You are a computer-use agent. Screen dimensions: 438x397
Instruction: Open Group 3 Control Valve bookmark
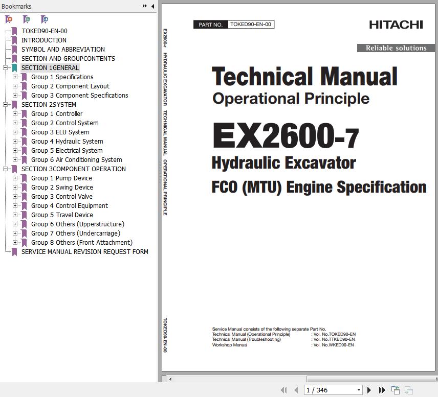coord(61,197)
